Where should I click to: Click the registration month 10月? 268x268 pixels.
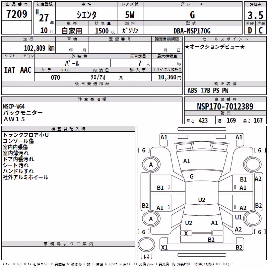47,30
